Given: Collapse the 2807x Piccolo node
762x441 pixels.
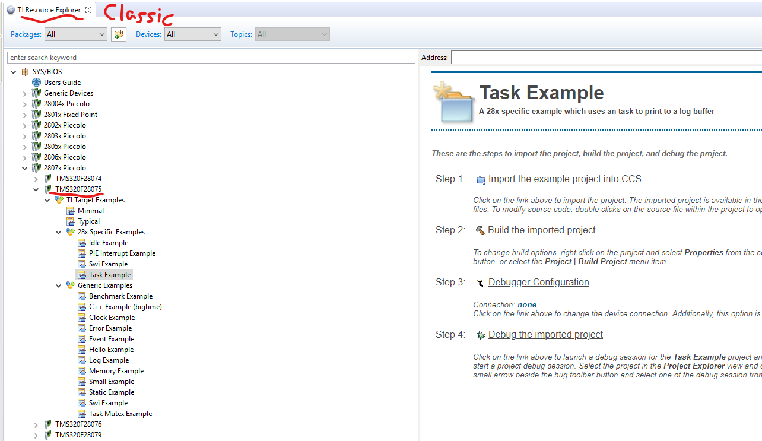Looking at the screenshot, I should 25,168.
